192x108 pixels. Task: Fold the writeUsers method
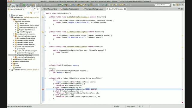(45, 78)
